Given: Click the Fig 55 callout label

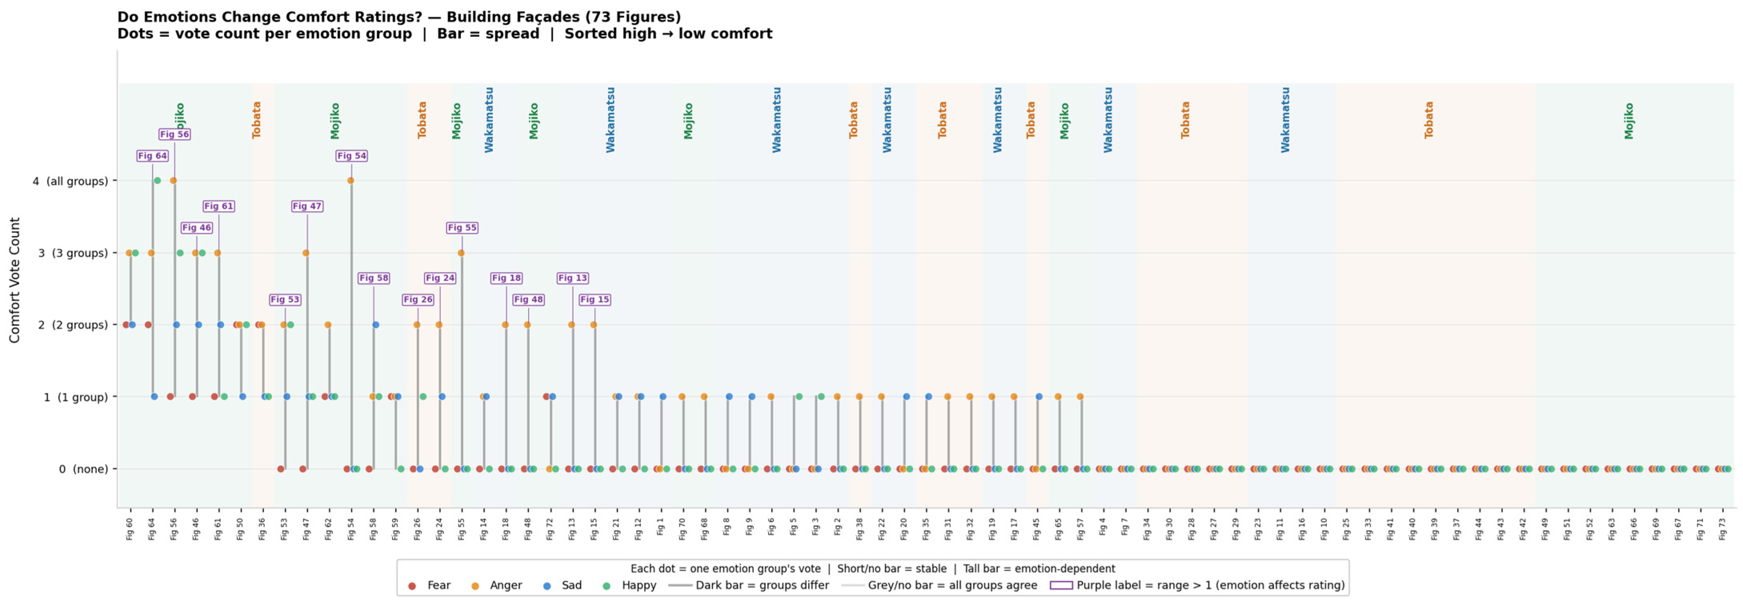Looking at the screenshot, I should (x=462, y=227).
